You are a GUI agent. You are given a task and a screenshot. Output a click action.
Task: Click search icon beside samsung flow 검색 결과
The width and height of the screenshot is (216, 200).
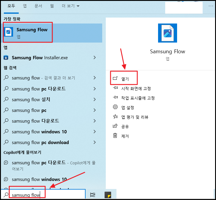click(x=6, y=78)
